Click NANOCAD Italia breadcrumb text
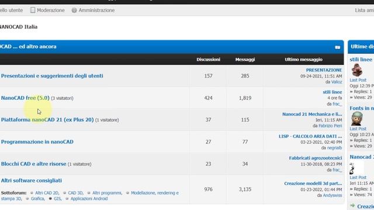The height and width of the screenshot is (210, 374). [x=19, y=27]
